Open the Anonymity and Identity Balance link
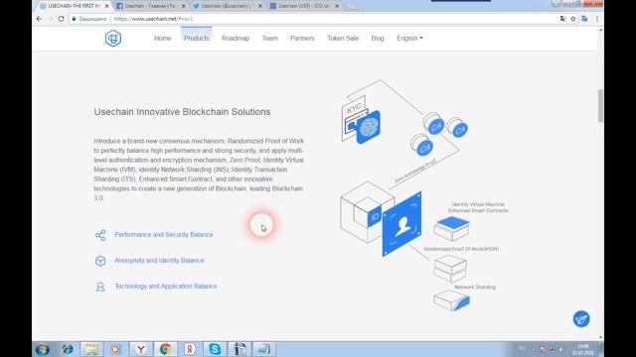636x357 pixels. point(159,260)
